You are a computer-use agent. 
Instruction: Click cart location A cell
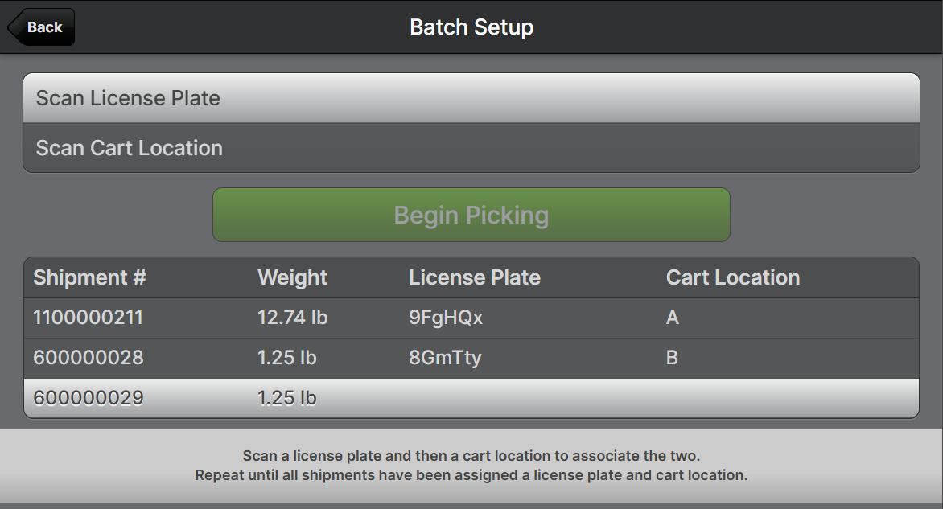point(673,318)
